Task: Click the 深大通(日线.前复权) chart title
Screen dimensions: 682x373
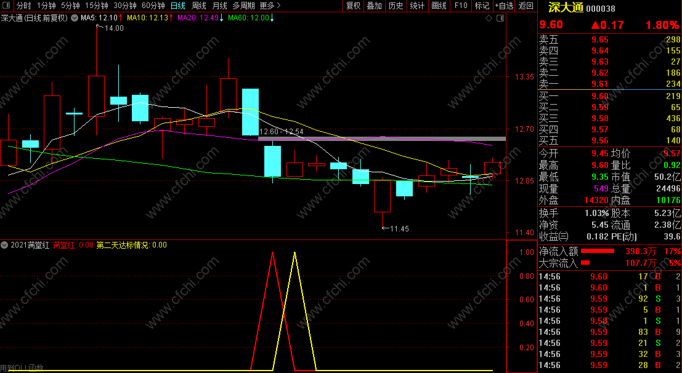Action: pyautogui.click(x=35, y=18)
